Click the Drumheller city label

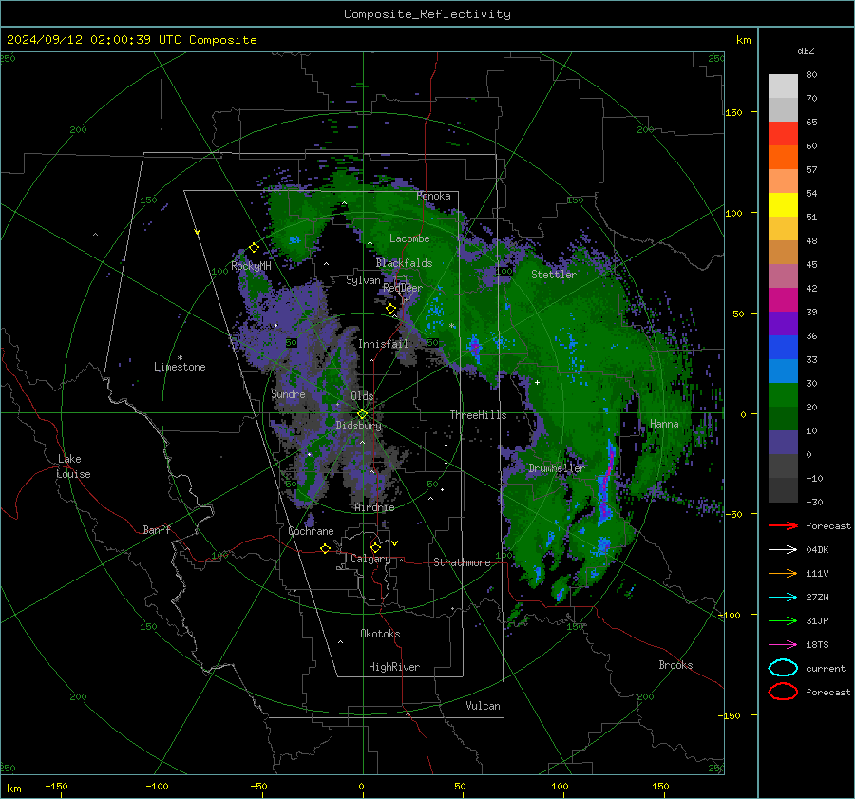[557, 468]
